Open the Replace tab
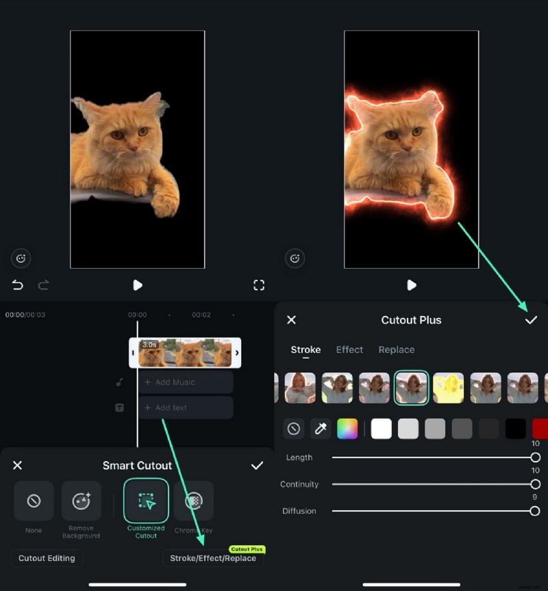Screen dimensions: 548x591 (x=397, y=350)
